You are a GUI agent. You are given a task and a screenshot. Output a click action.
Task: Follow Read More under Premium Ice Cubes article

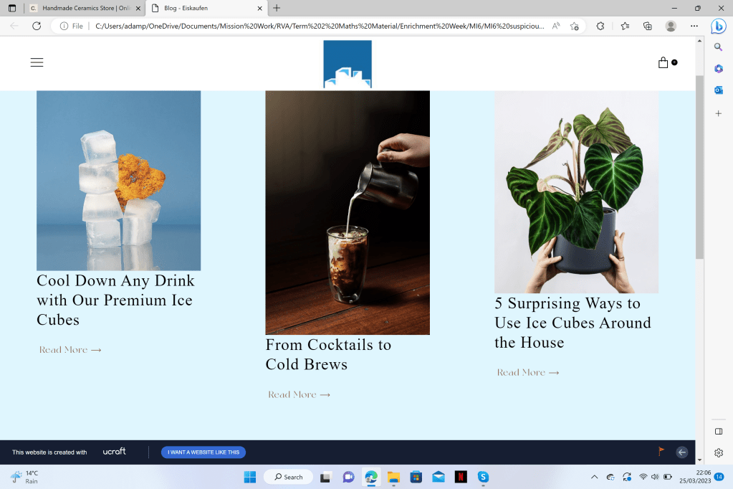pos(70,350)
